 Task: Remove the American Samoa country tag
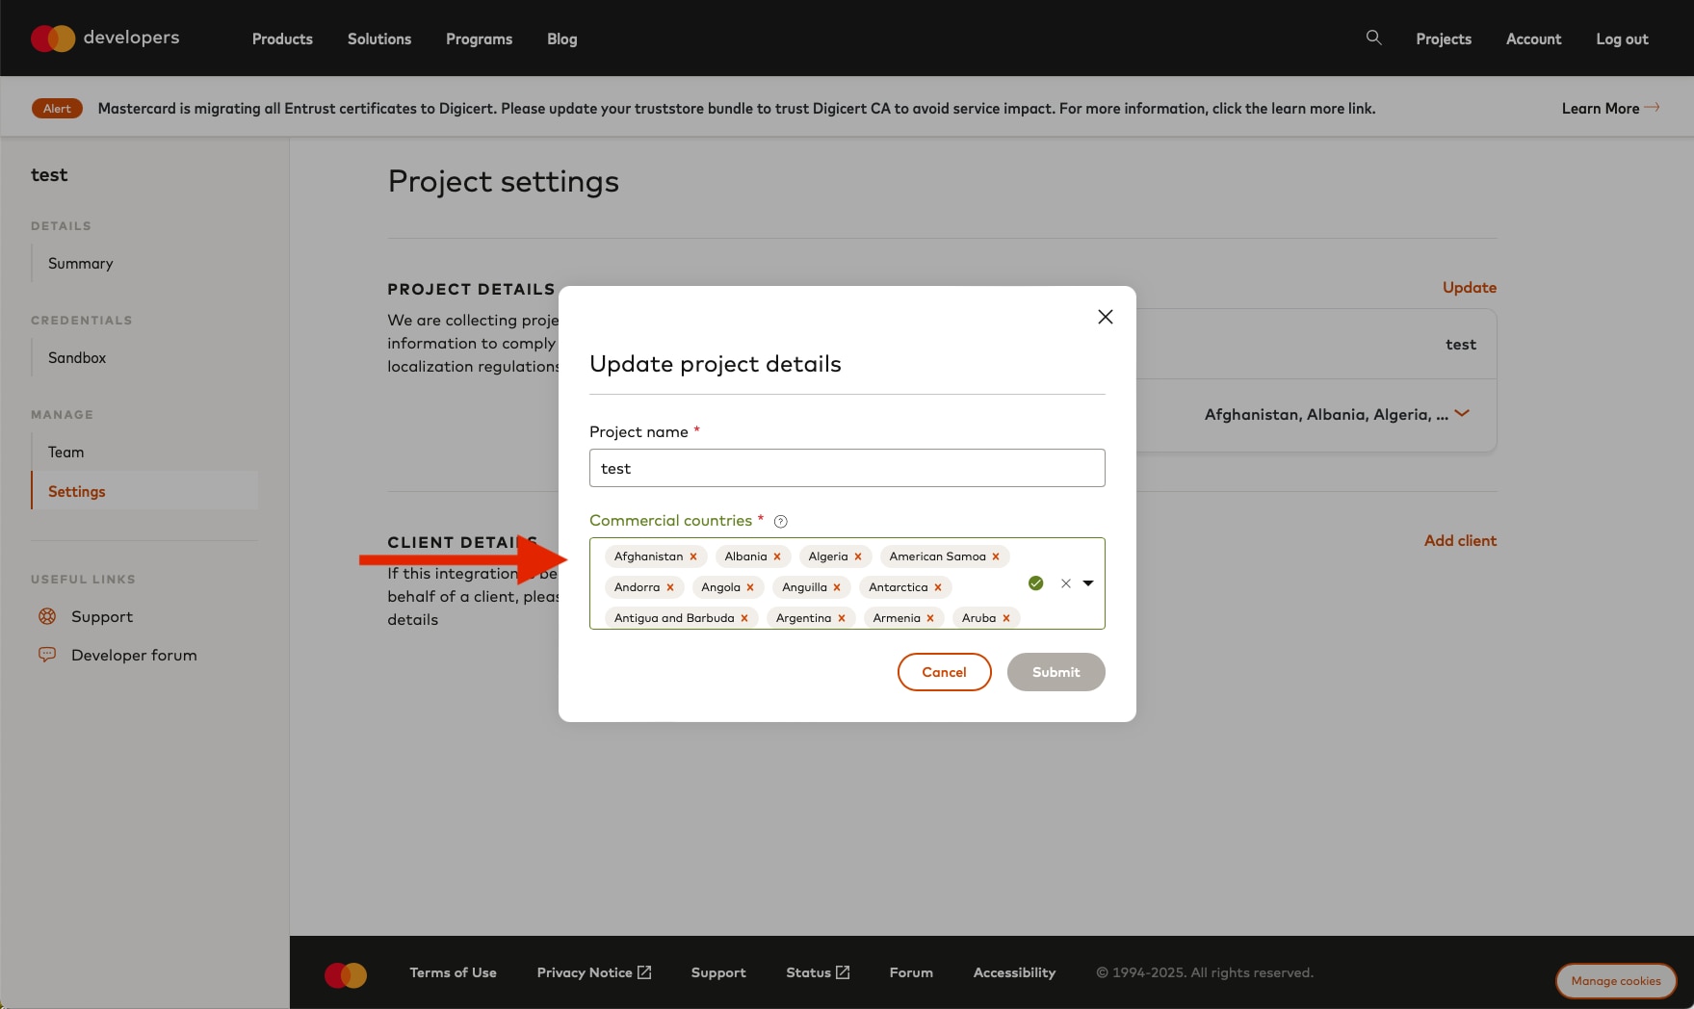click(x=996, y=556)
